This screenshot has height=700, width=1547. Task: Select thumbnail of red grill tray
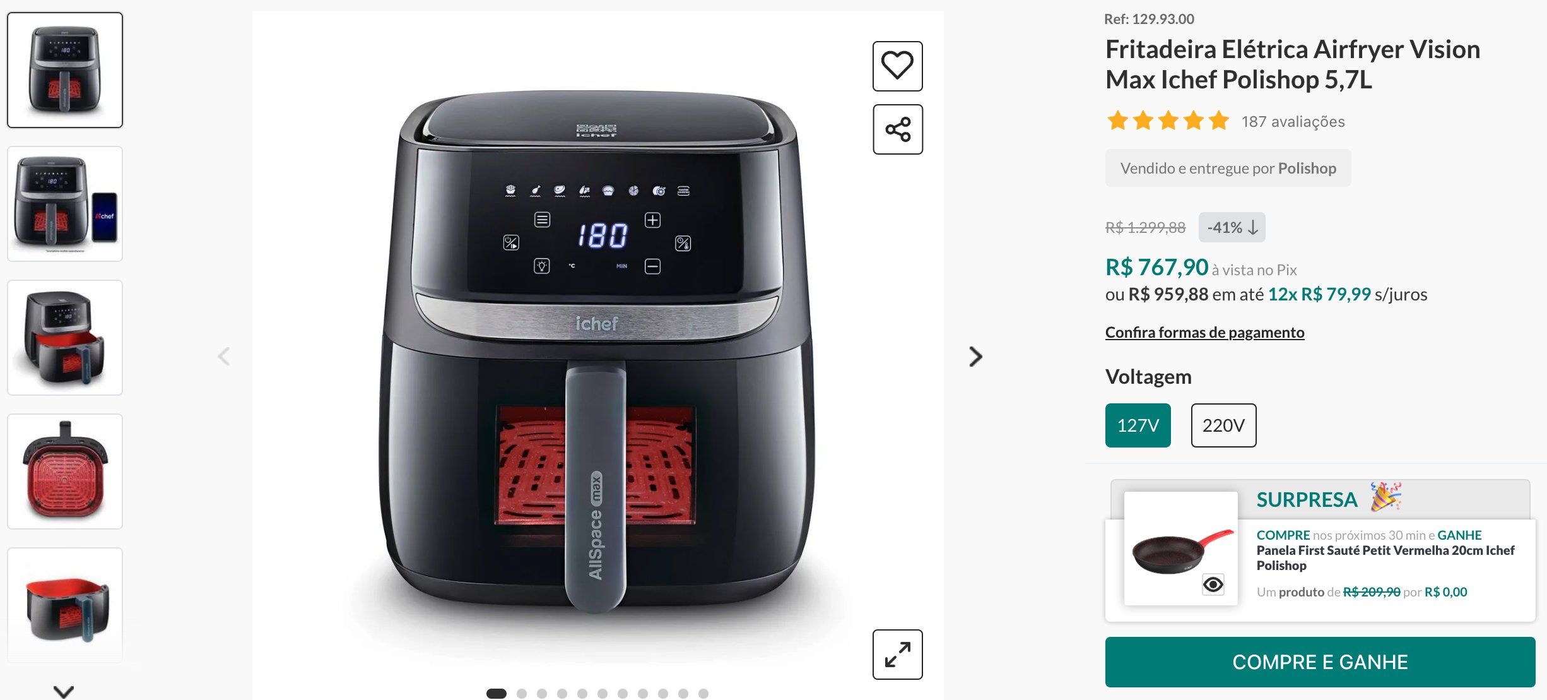[65, 472]
